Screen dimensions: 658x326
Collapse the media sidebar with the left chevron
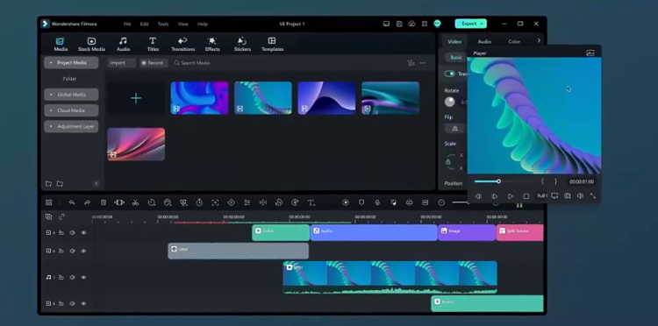(97, 183)
